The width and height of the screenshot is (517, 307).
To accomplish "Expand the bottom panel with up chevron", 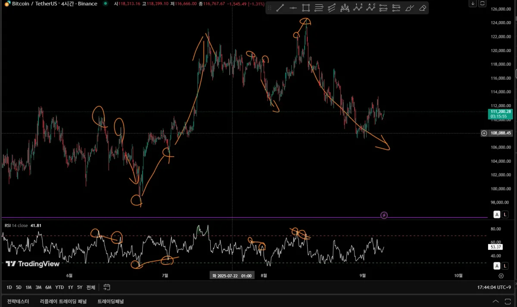I will 496,301.
